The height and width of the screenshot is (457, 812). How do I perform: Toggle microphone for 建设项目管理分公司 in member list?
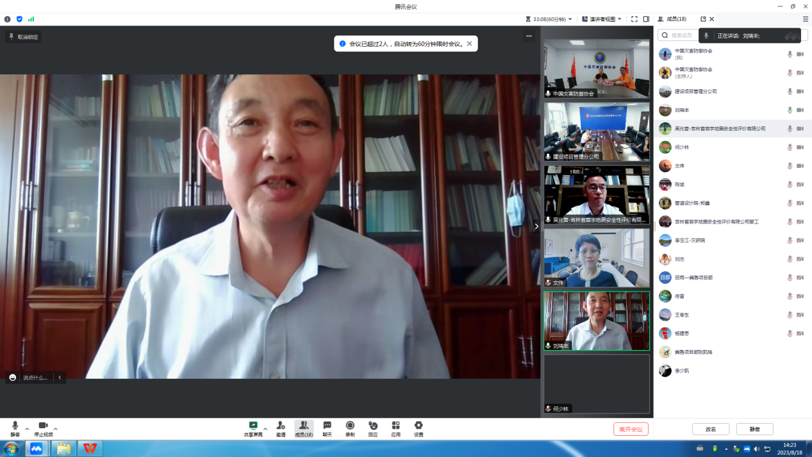790,92
